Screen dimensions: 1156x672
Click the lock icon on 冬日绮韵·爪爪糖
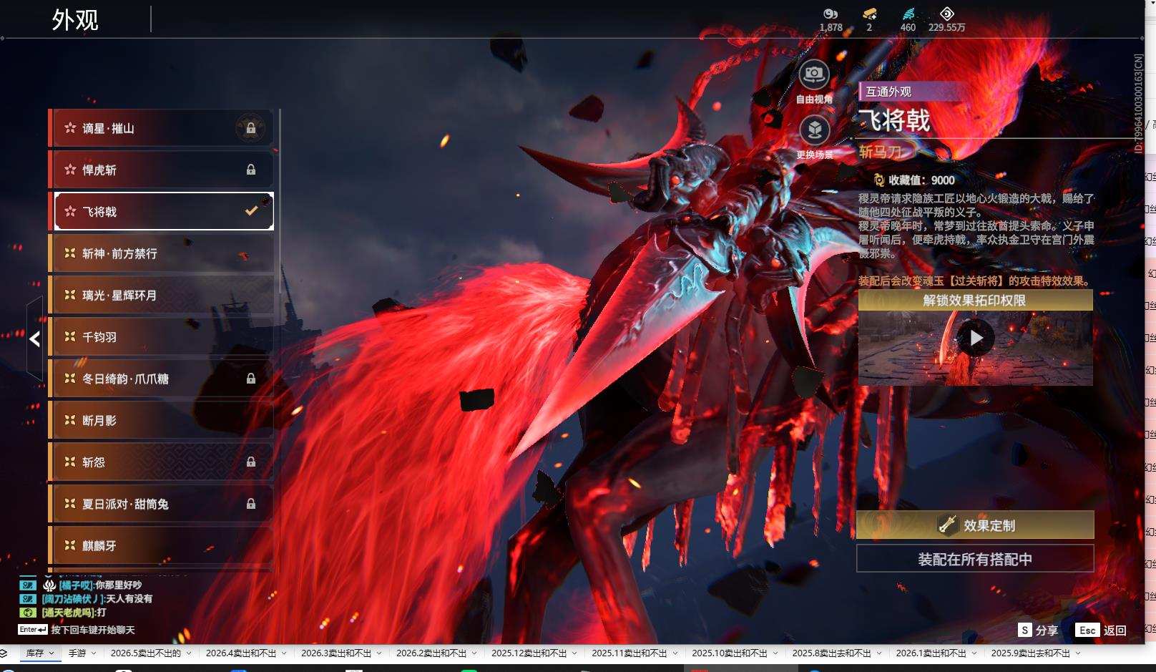pyautogui.click(x=251, y=379)
